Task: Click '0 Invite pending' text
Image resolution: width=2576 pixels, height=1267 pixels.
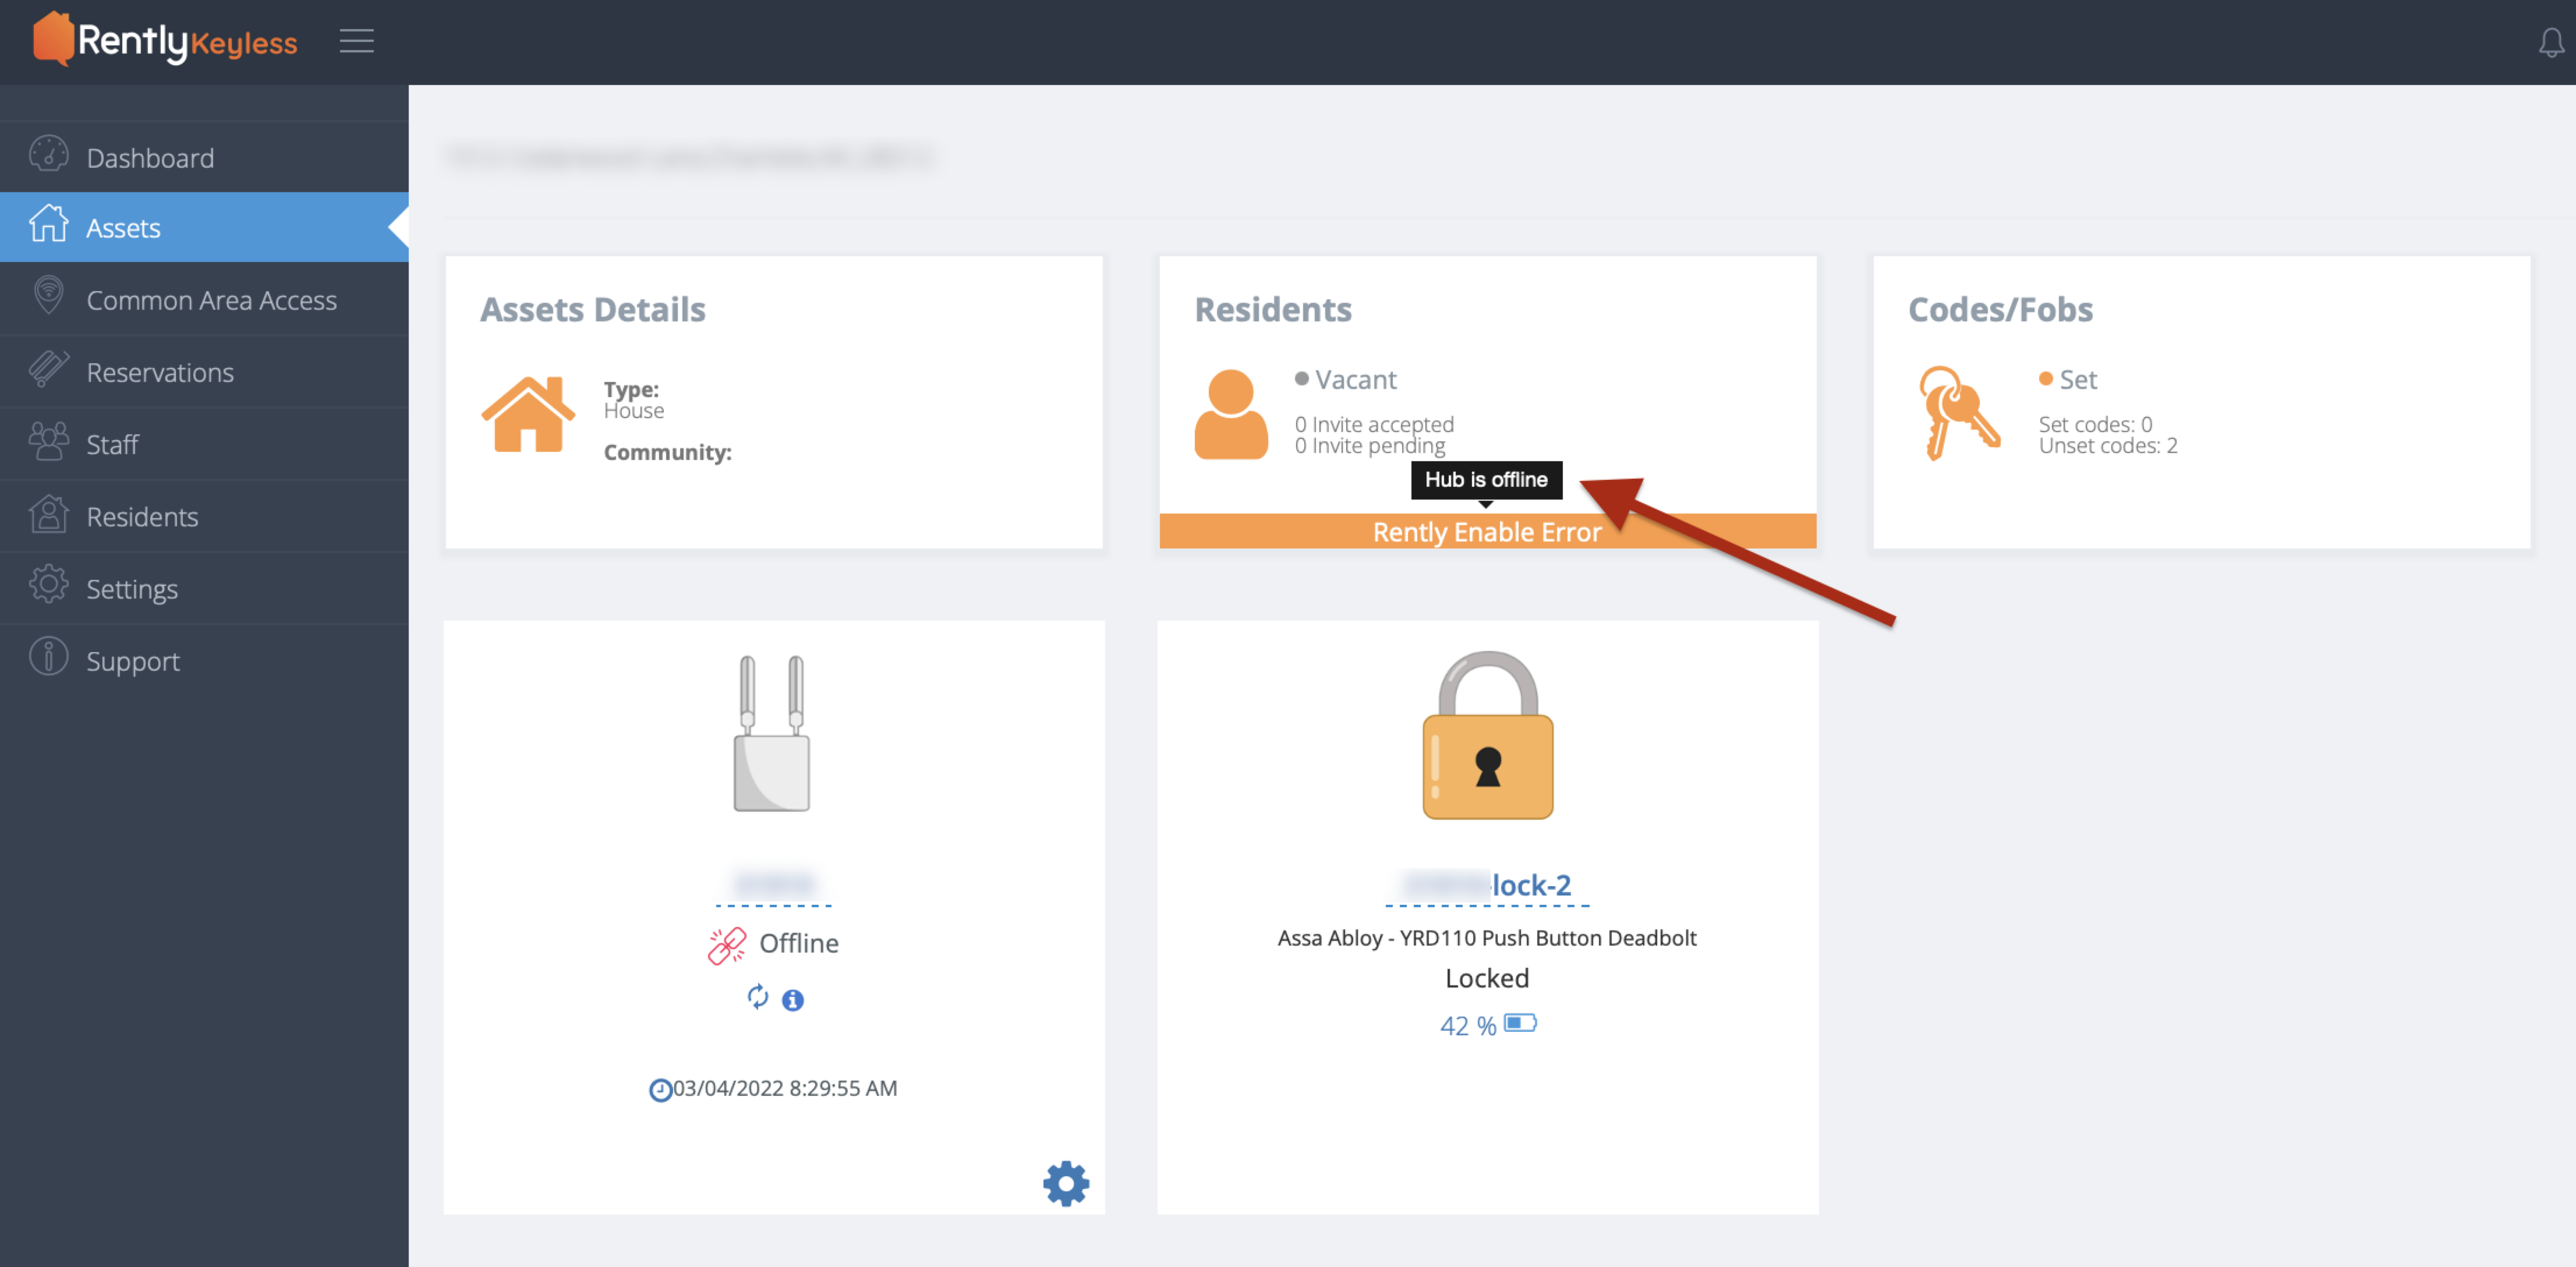Action: (1369, 446)
